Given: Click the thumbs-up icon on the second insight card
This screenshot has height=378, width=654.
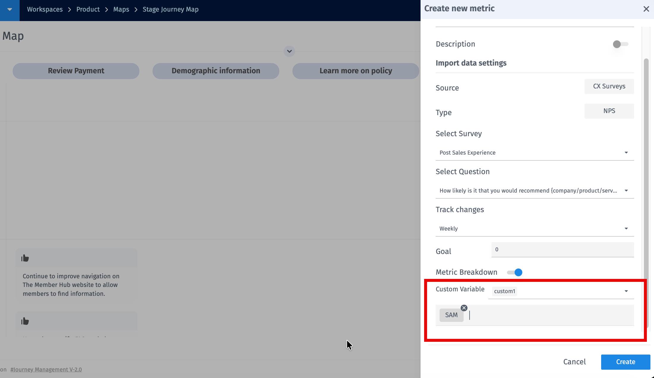Looking at the screenshot, I should pos(25,321).
